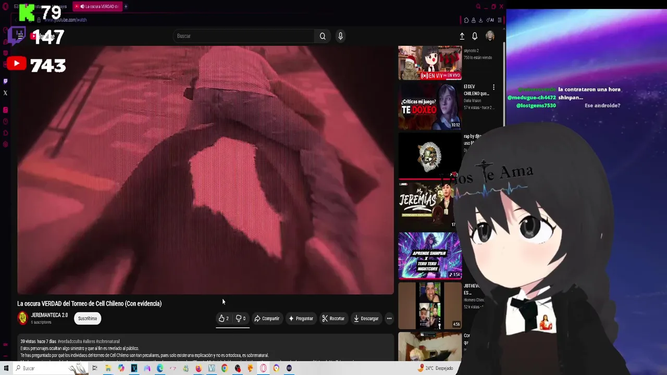
Task: Click the 'El DEV CHILENO que...' video title
Action: (x=476, y=90)
